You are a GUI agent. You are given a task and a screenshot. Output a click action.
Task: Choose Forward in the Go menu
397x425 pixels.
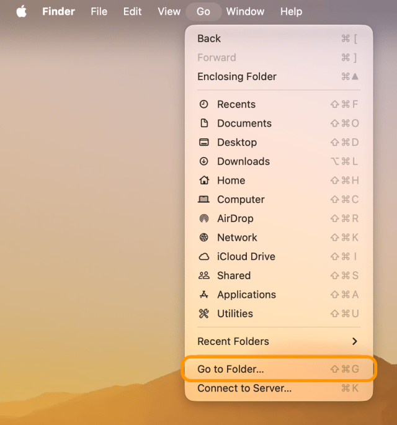pyautogui.click(x=279, y=58)
